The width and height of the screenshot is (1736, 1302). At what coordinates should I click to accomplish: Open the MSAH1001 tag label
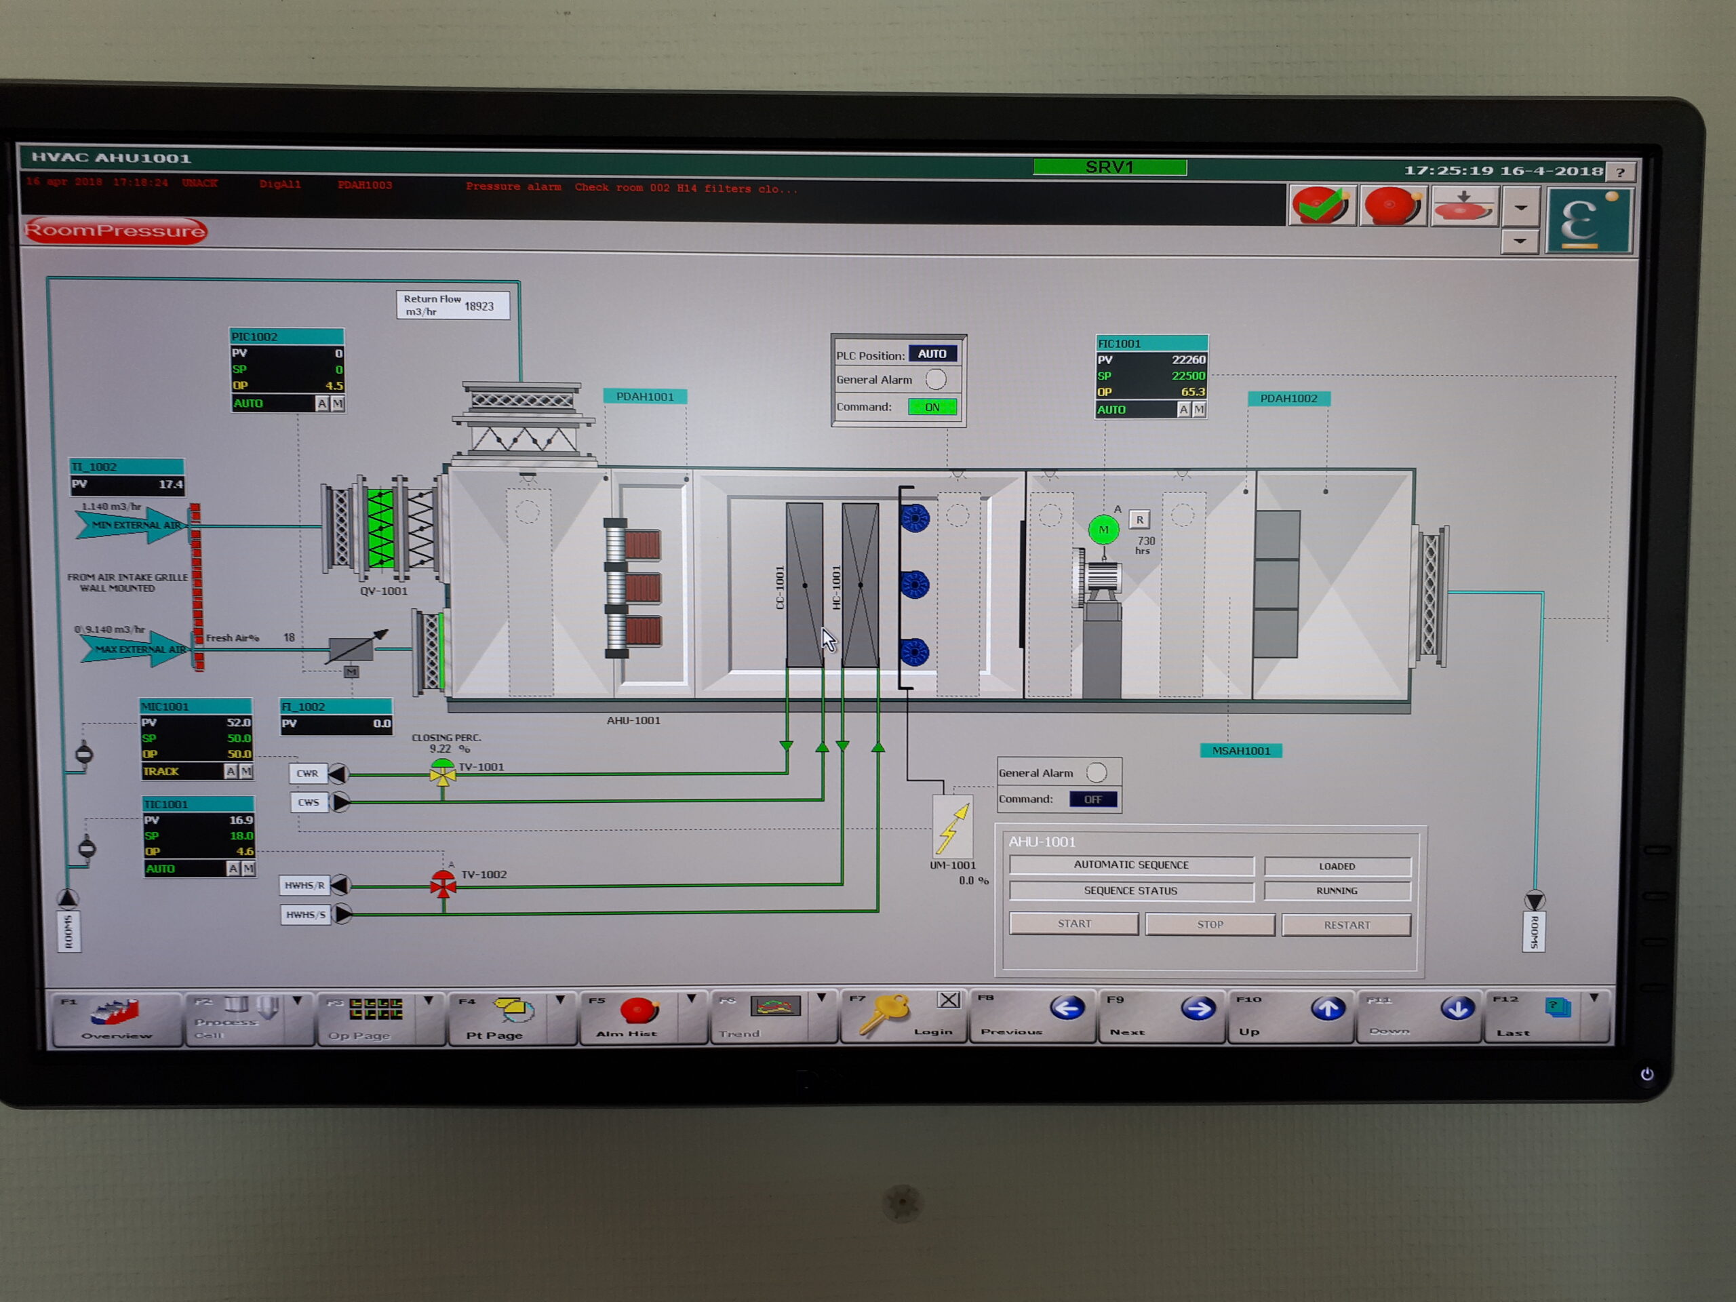click(x=1241, y=750)
